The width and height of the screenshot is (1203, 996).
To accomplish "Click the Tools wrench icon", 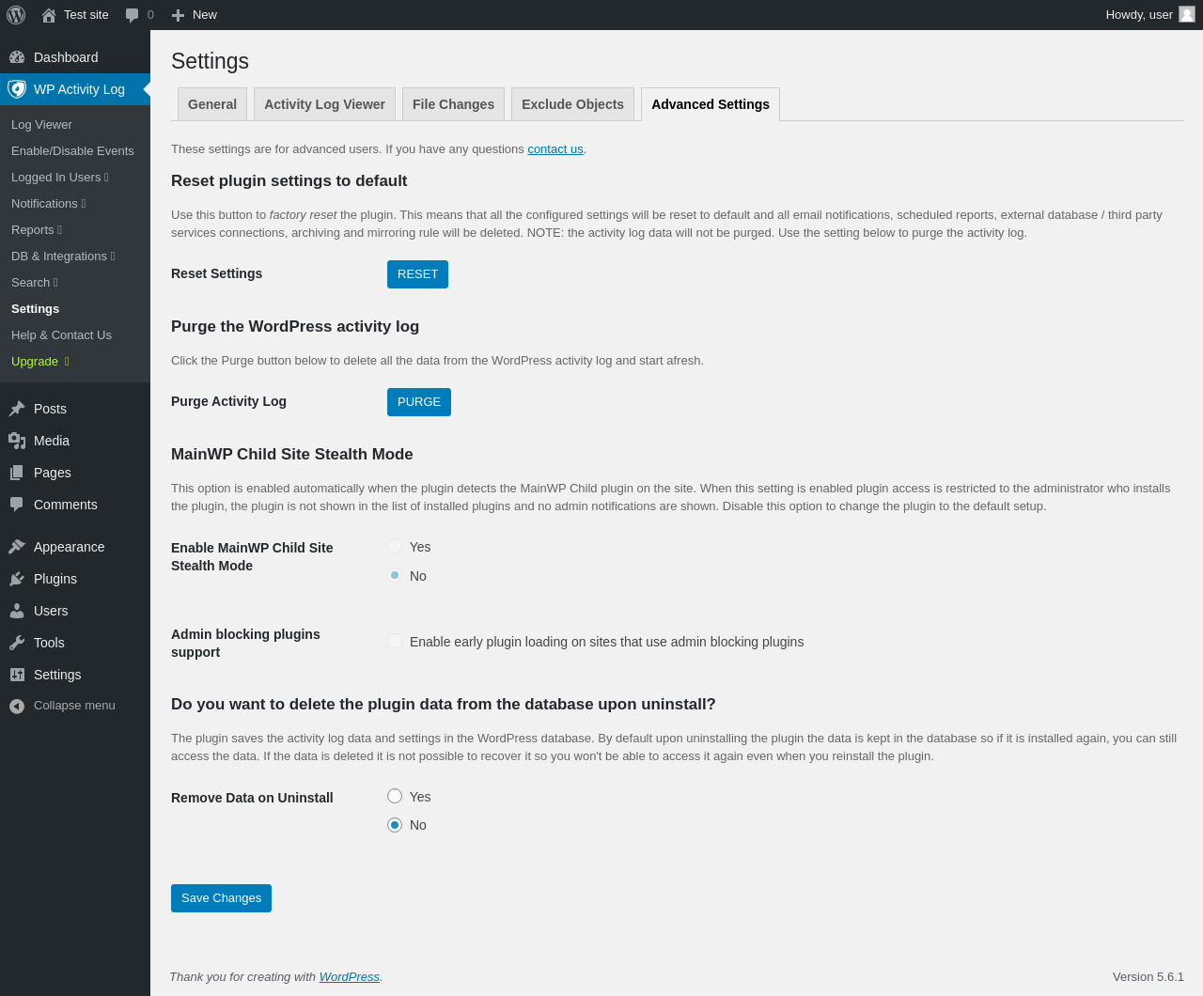I will pyautogui.click(x=17, y=643).
